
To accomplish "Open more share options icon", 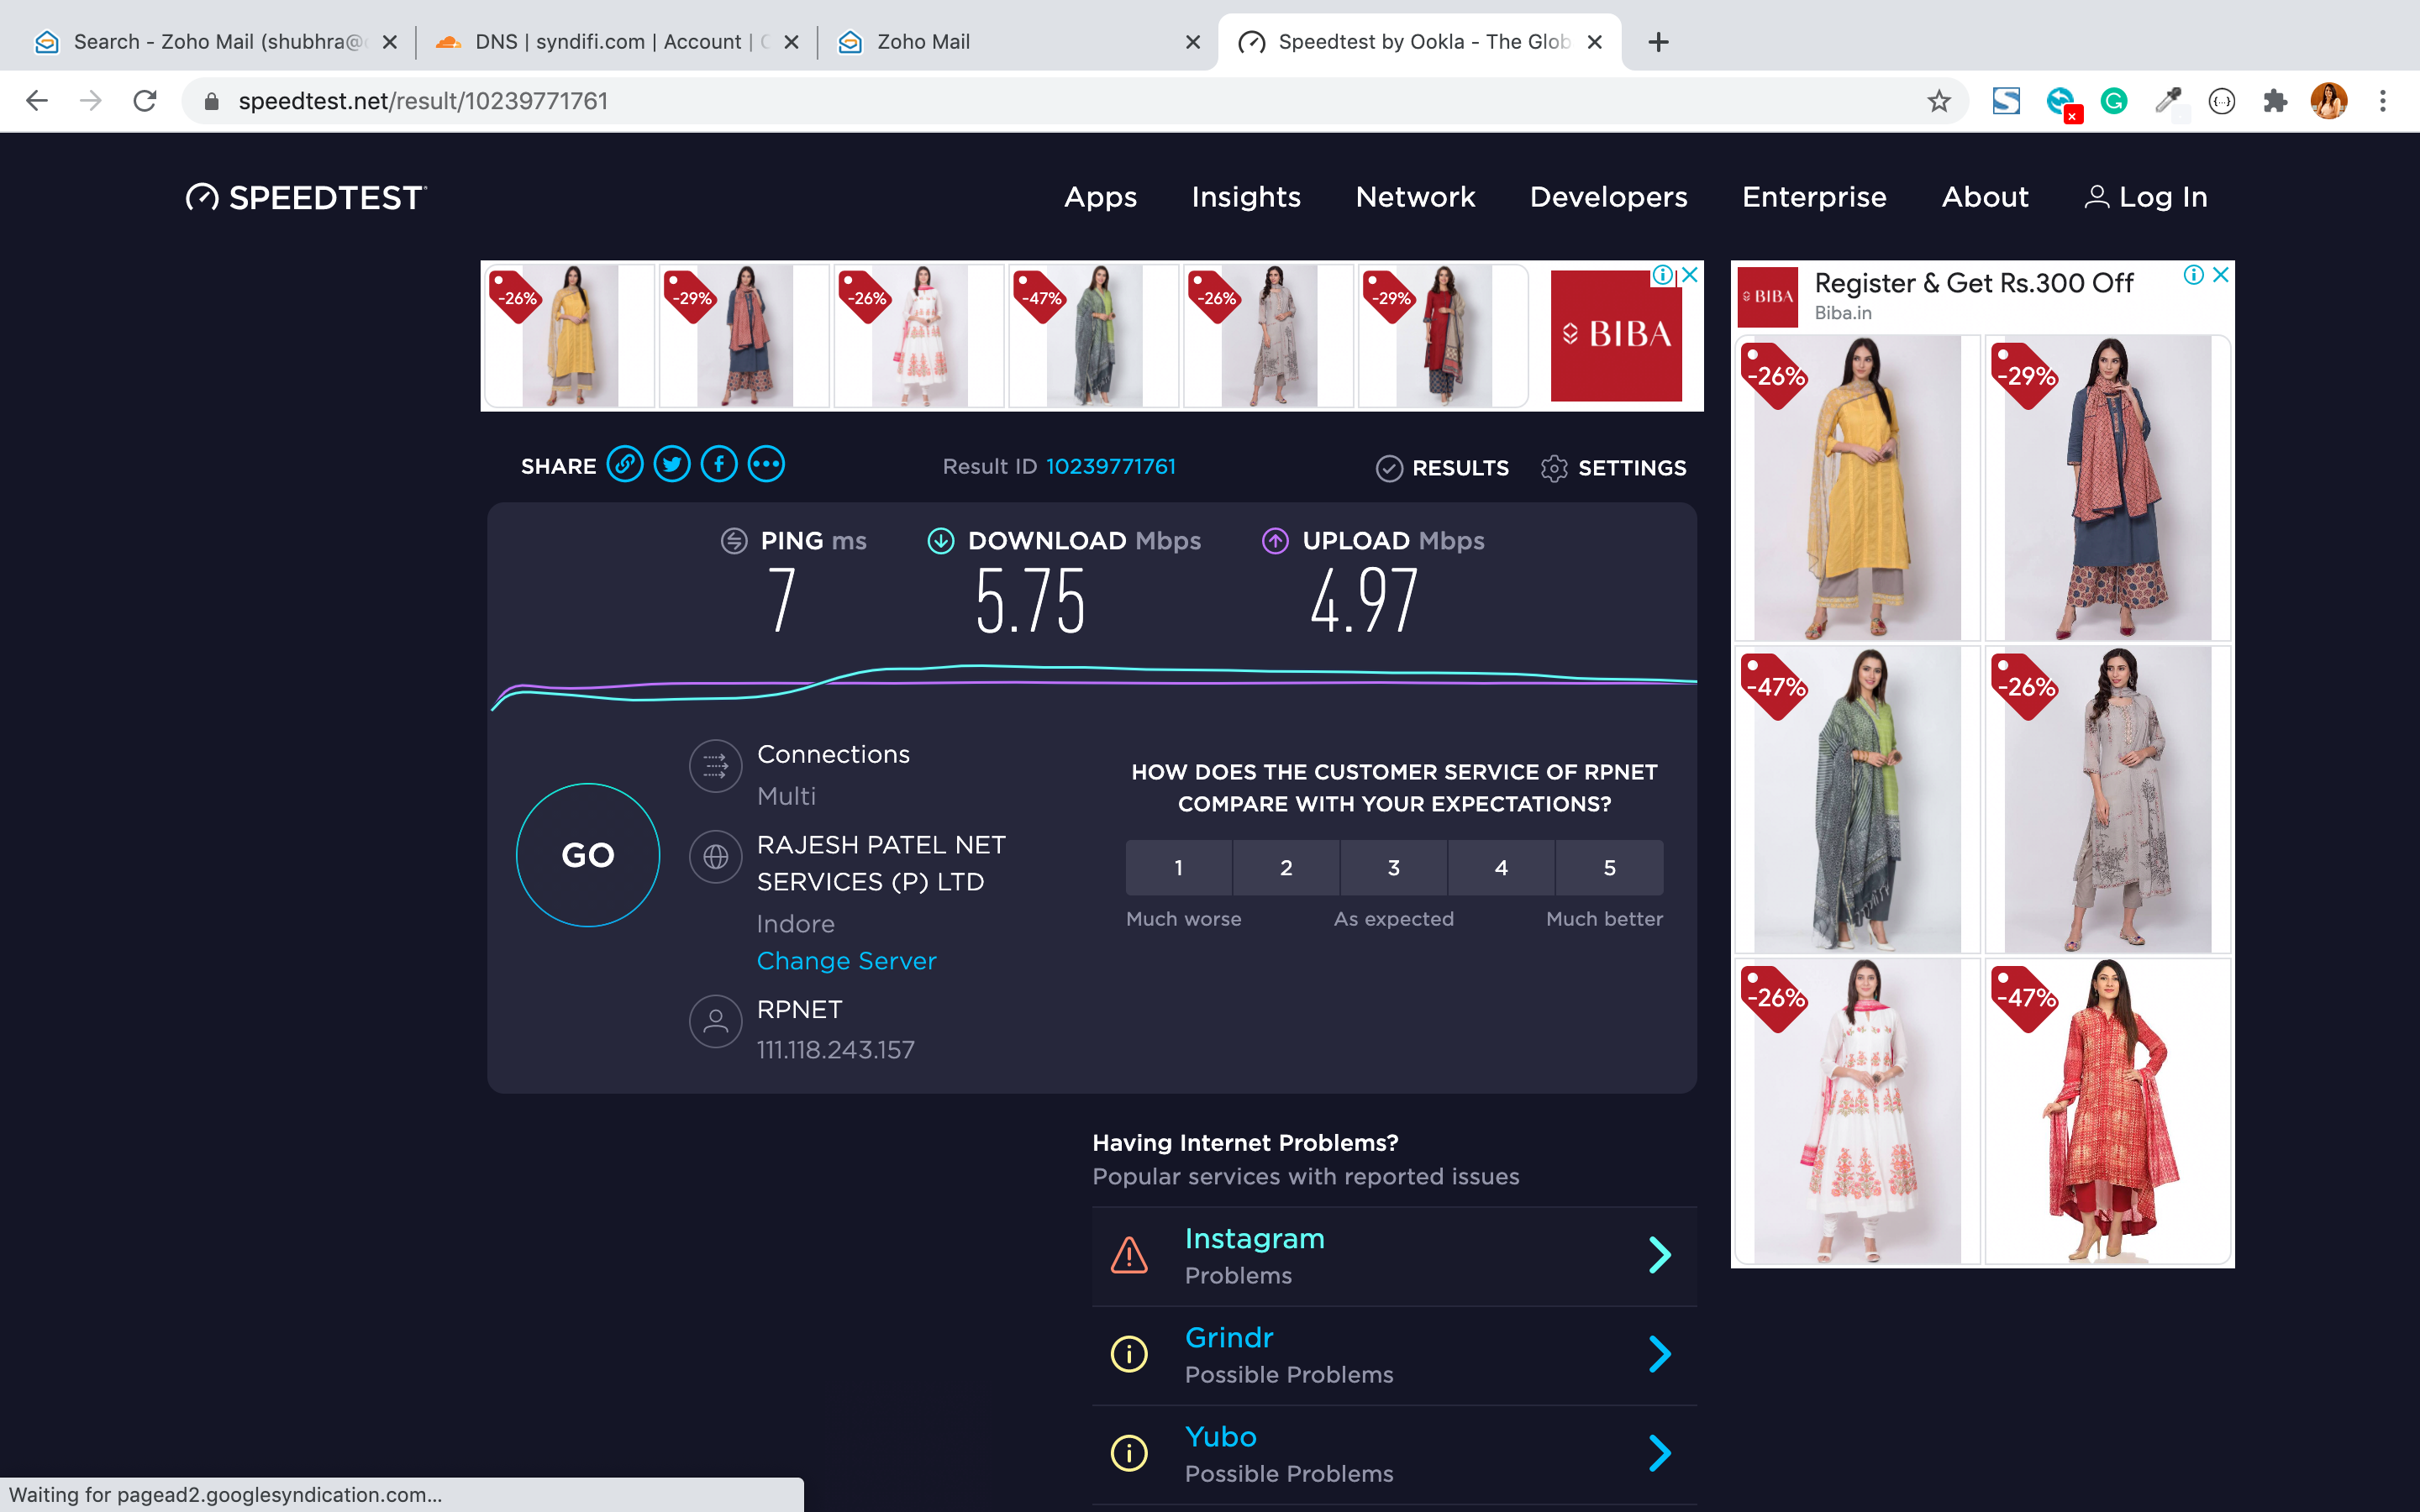I will [x=766, y=465].
